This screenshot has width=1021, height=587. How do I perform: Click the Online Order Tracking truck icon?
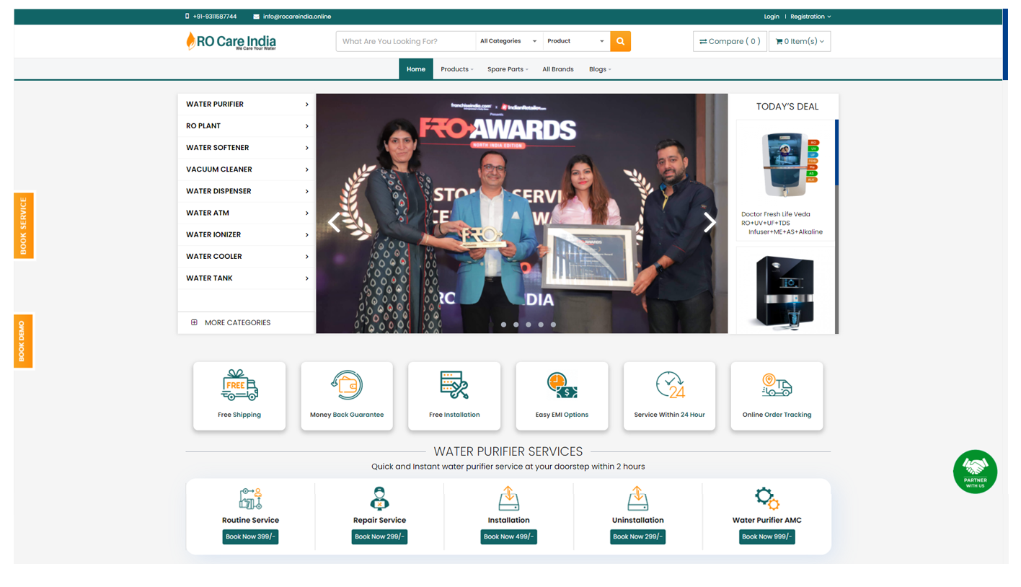click(777, 385)
